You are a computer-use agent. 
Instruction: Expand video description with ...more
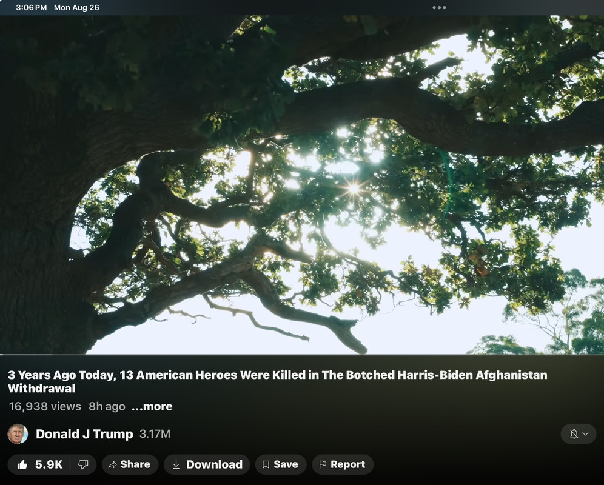152,406
